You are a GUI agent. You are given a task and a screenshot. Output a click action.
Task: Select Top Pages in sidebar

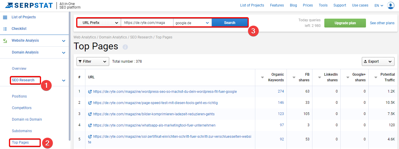[20, 142]
